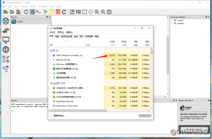Close the Topology Summary panel
This screenshot has width=212, height=139.
click(x=209, y=17)
